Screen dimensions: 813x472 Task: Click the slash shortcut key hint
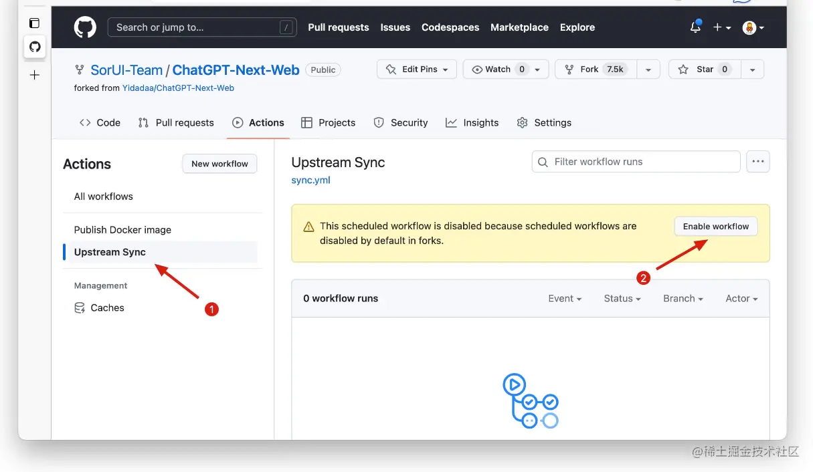(286, 27)
